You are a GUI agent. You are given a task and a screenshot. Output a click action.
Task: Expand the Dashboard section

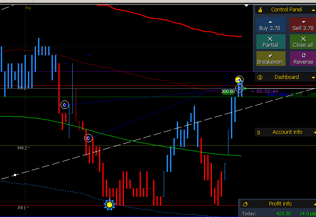coord(313,77)
